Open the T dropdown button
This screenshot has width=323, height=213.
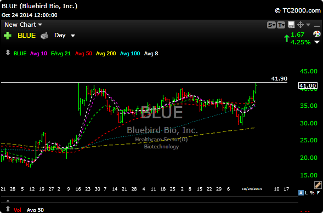tap(281, 25)
